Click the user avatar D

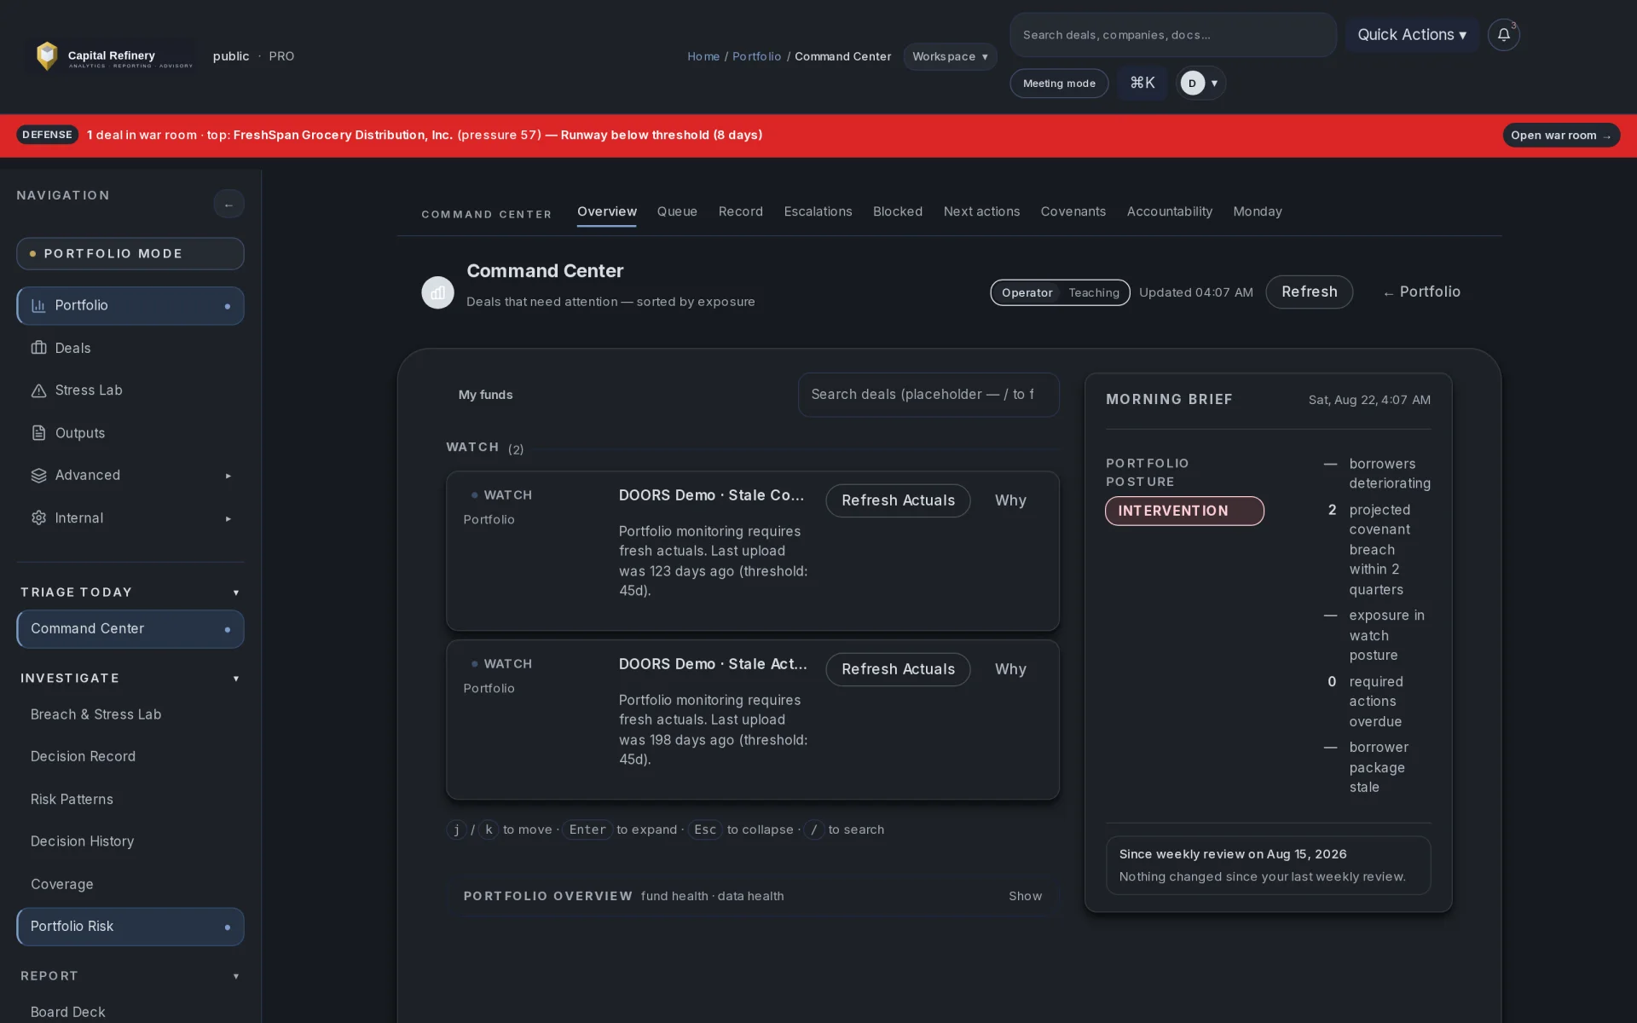(x=1192, y=83)
